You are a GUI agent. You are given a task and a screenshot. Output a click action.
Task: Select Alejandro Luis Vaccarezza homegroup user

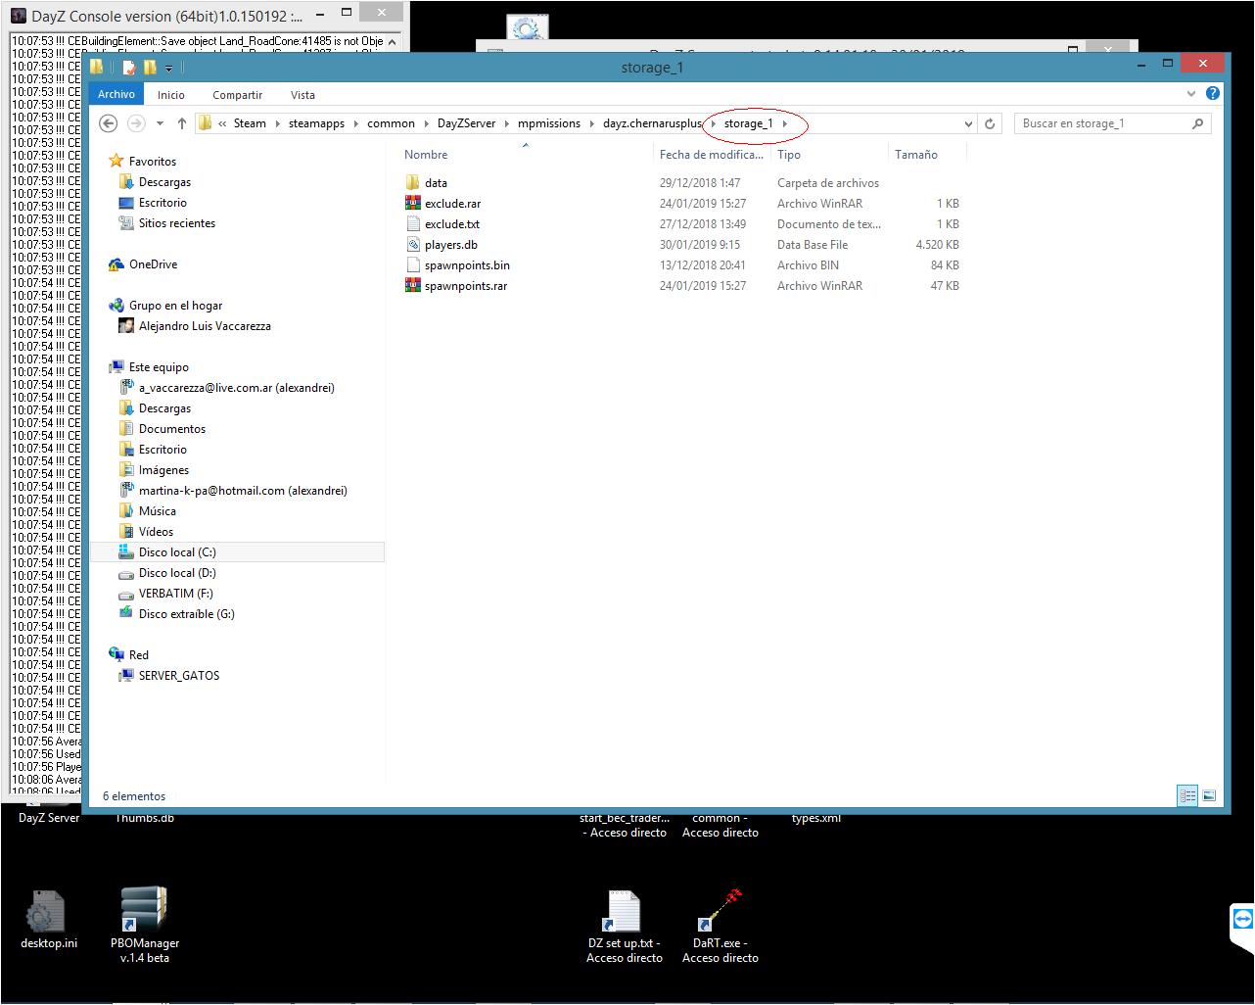click(x=205, y=326)
